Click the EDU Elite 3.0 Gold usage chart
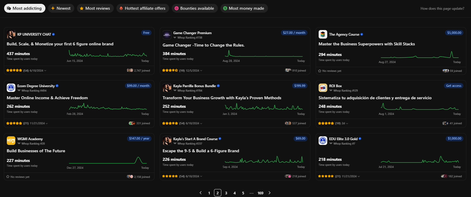 pyautogui.click(x=420, y=160)
